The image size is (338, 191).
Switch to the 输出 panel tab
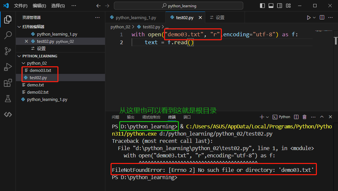pos(131,117)
